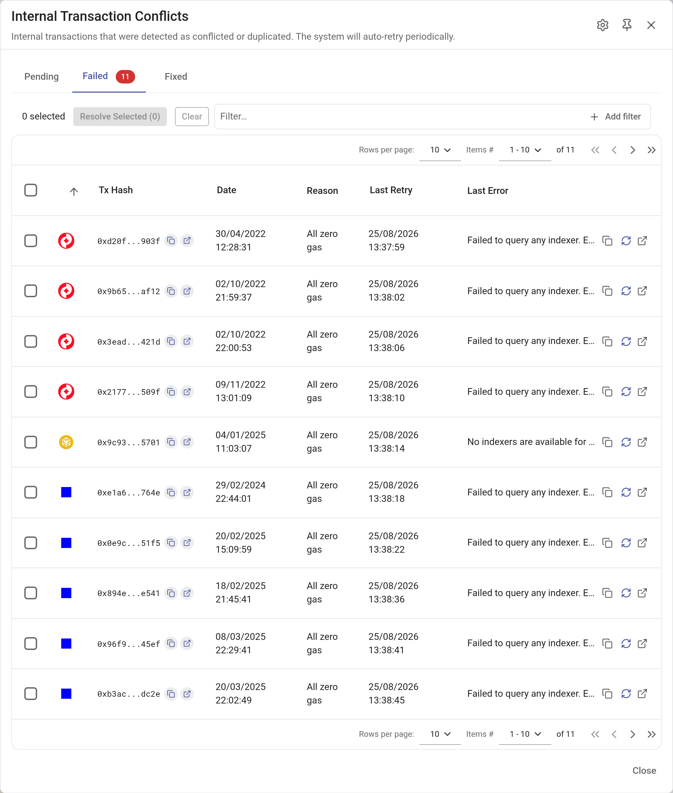Sort by Date column

tap(226, 190)
